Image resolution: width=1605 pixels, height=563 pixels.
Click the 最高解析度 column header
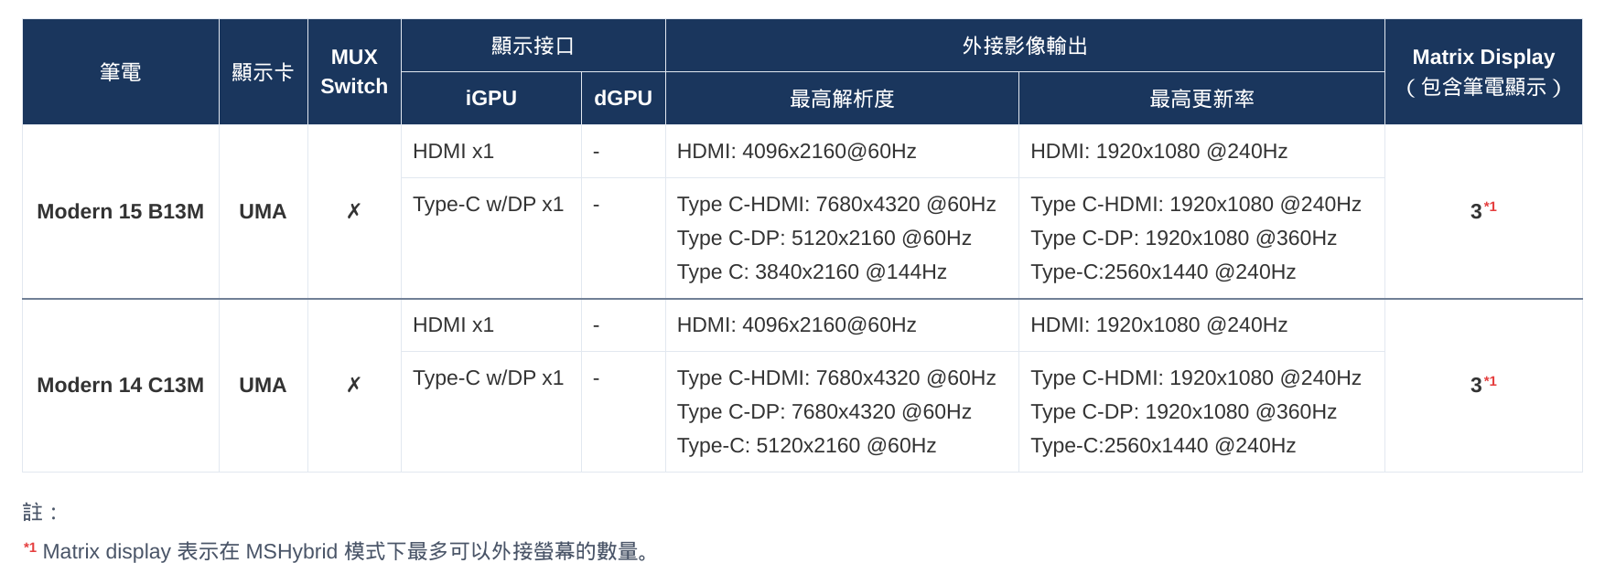tap(842, 98)
